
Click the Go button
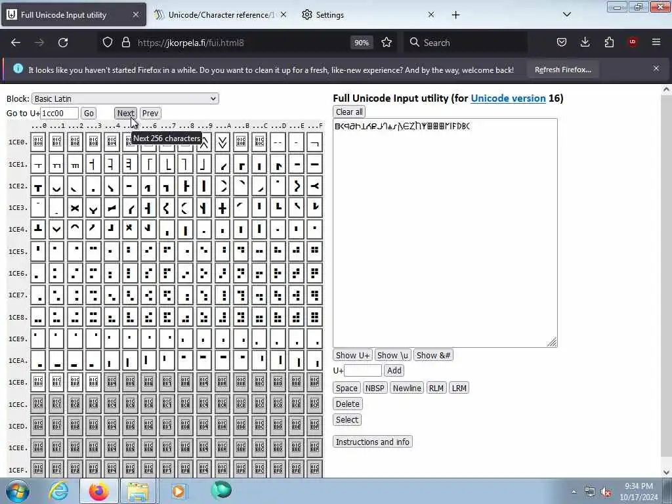[89, 113]
